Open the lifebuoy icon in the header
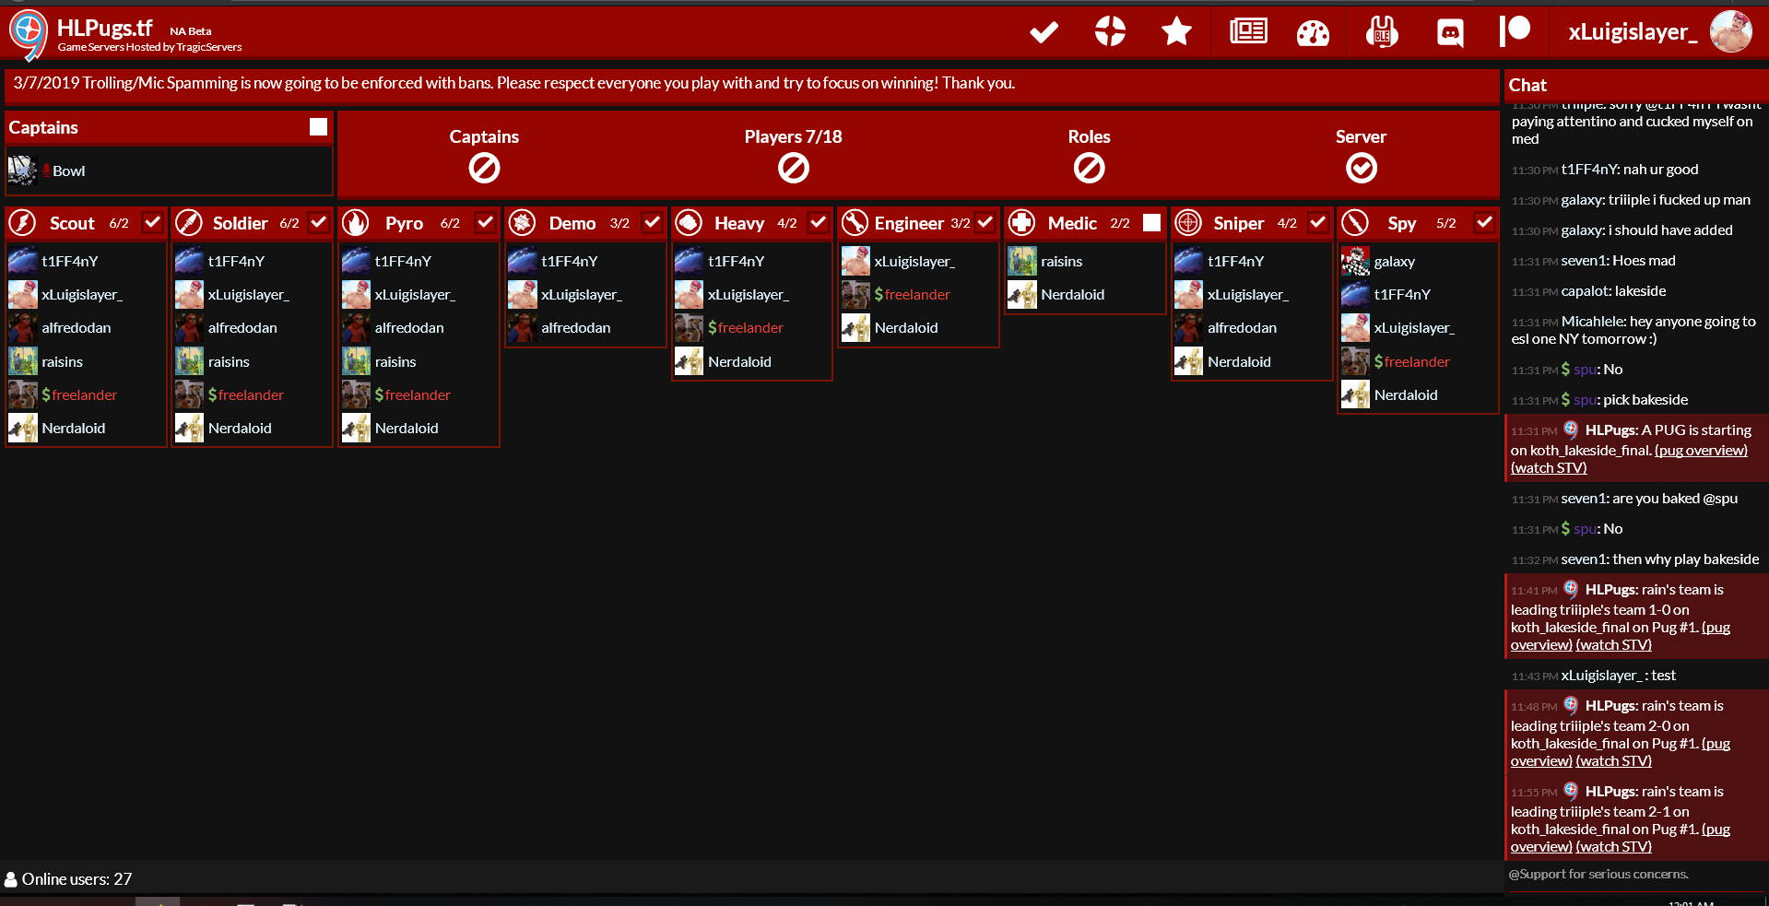Image resolution: width=1769 pixels, height=906 pixels. tap(1110, 31)
